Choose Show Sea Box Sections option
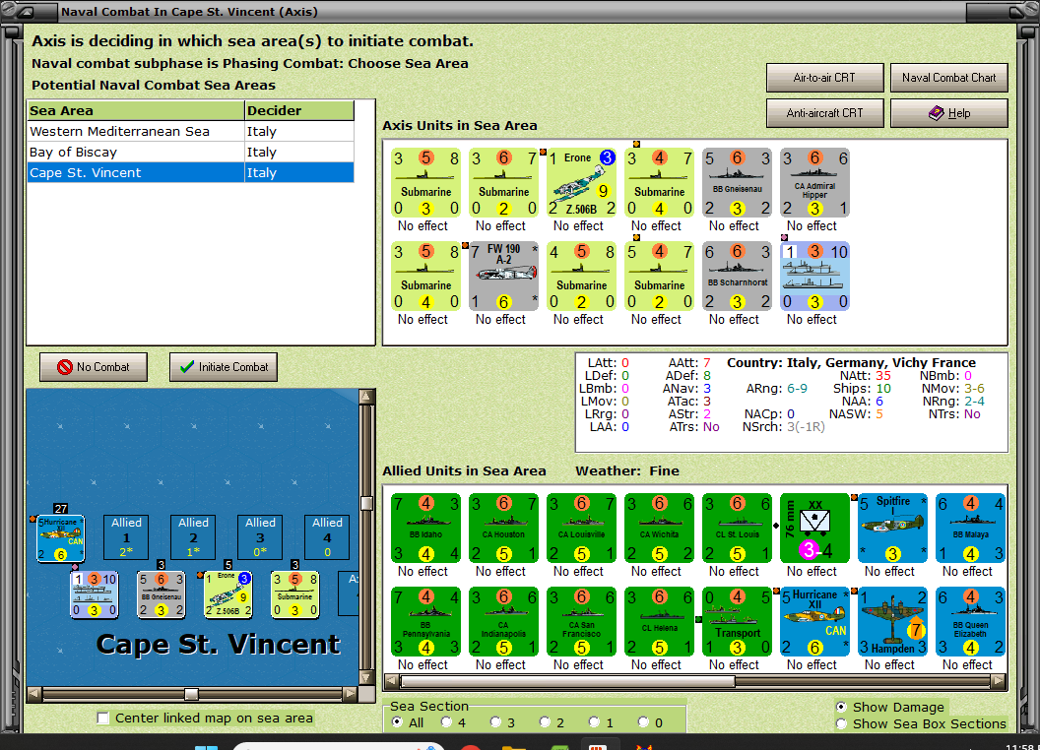This screenshot has height=750, width=1040. pyautogui.click(x=841, y=723)
